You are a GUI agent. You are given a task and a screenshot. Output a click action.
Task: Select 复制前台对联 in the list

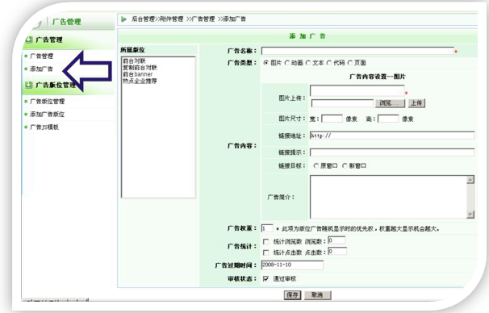[140, 67]
